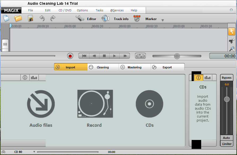Create a new project with the blank page icon
The image size is (237, 155).
pos(6,18)
